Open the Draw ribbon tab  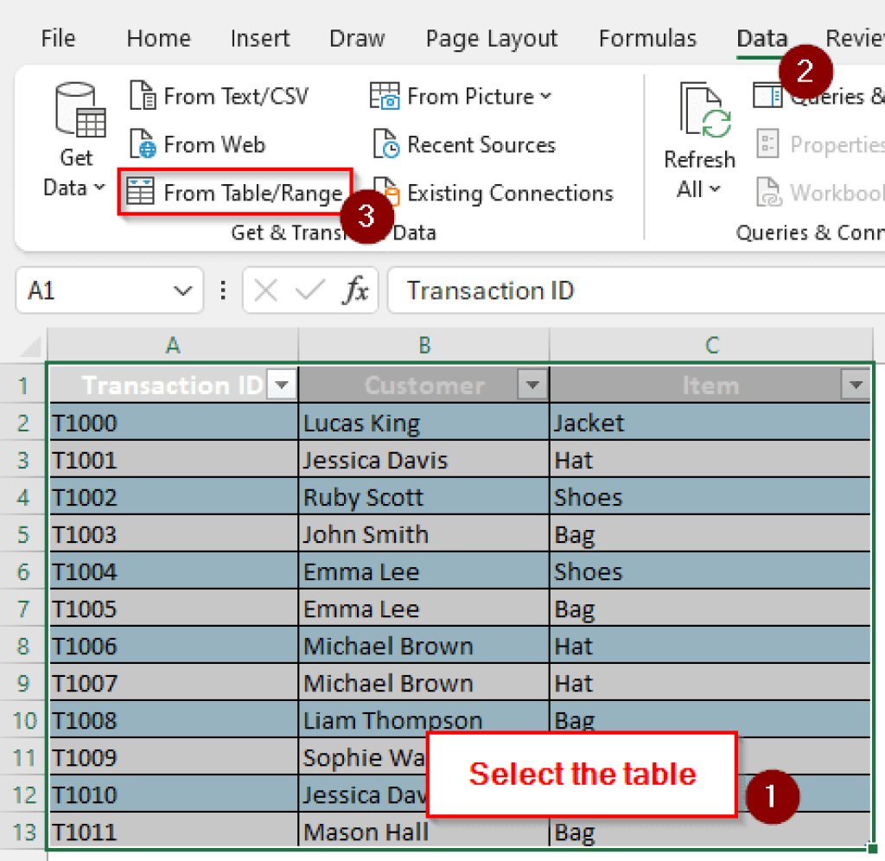356,38
